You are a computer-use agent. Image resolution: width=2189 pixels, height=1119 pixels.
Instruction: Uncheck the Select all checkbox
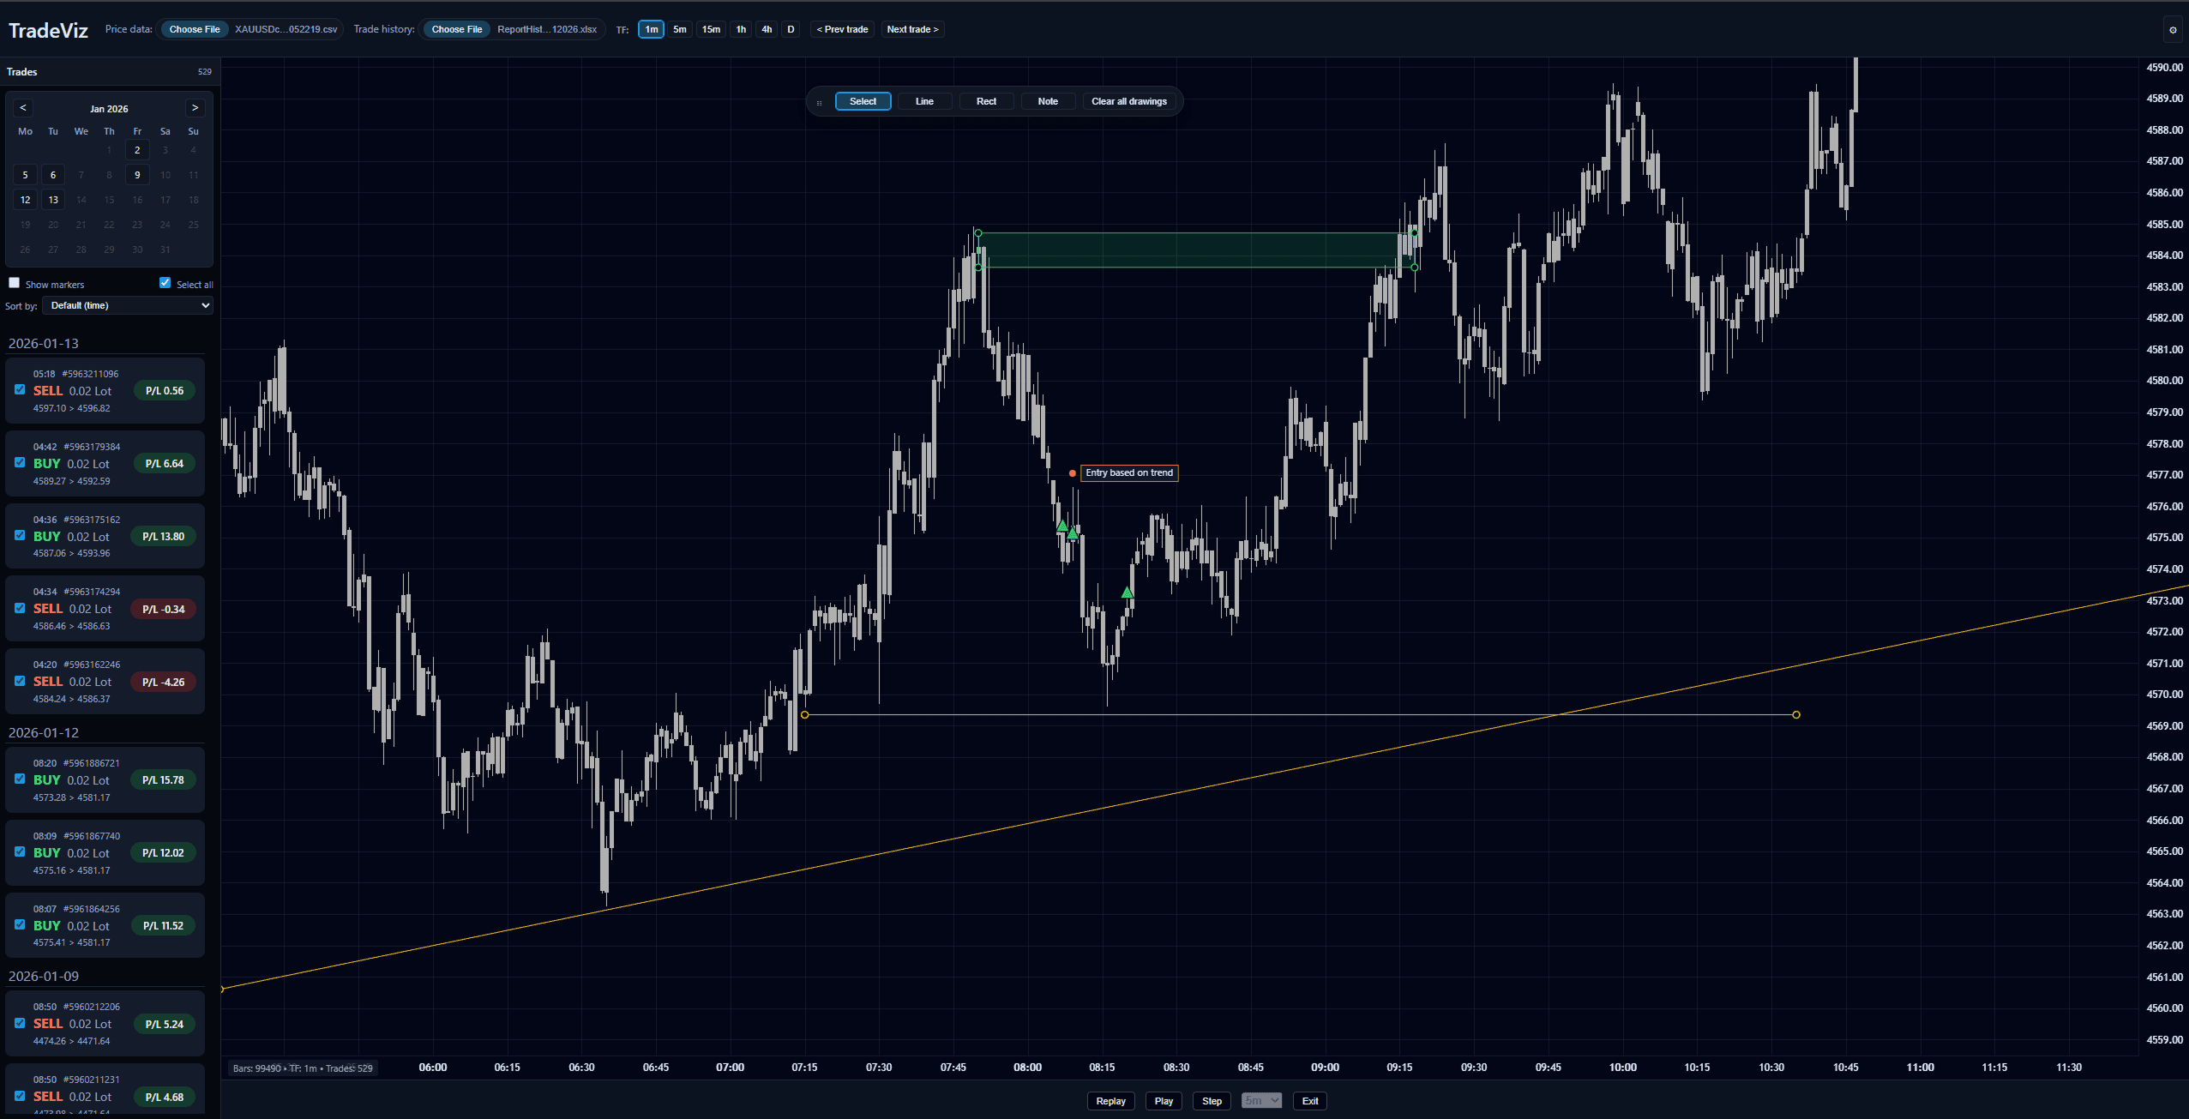click(165, 283)
